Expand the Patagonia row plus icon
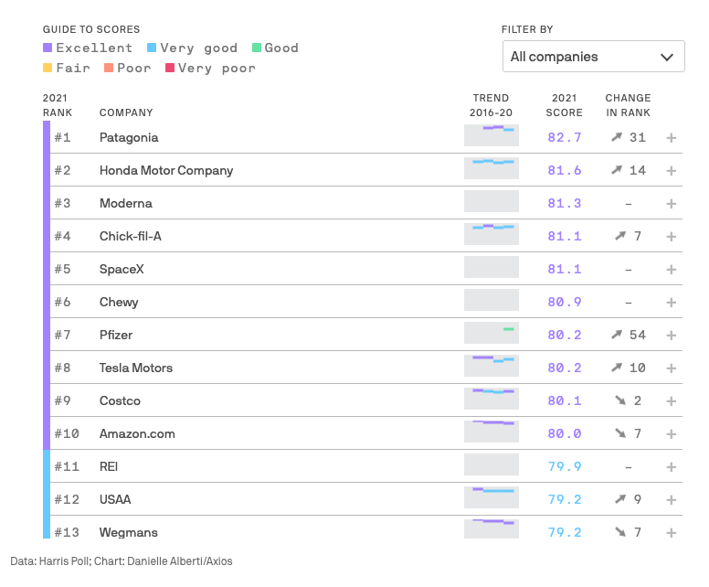The image size is (709, 587). [672, 137]
